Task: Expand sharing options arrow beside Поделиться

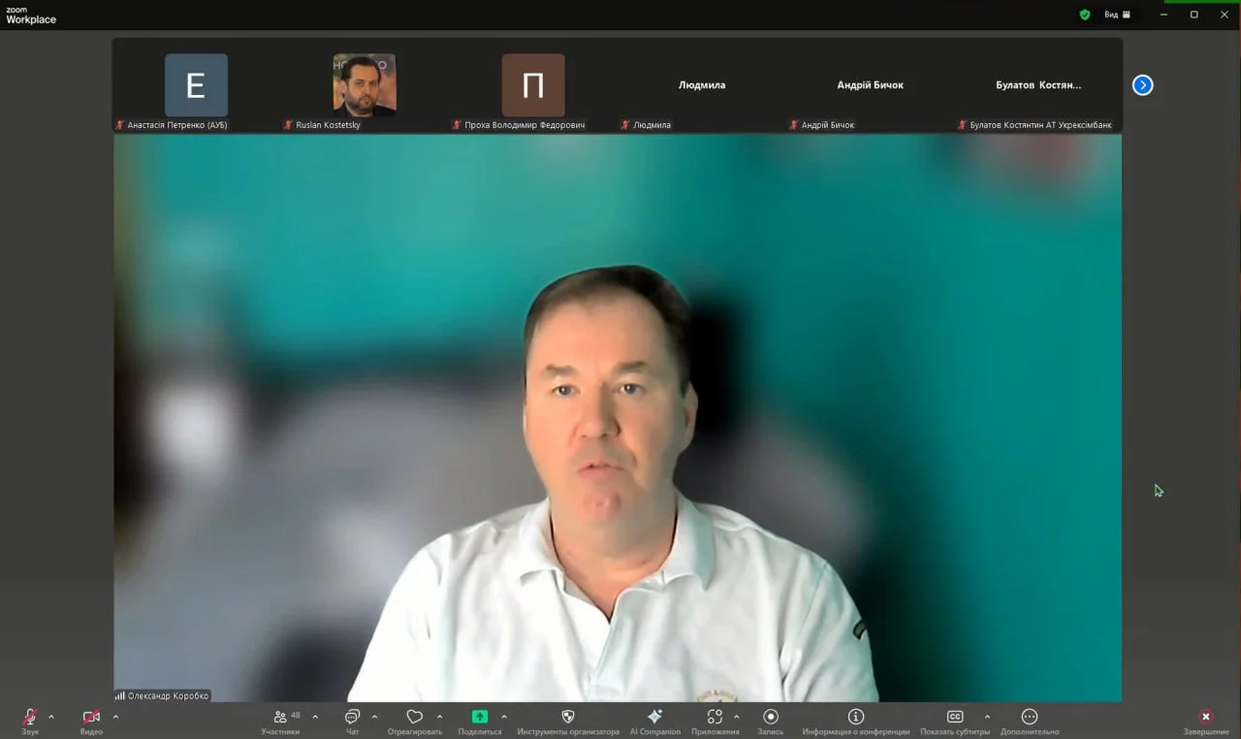Action: tap(504, 717)
